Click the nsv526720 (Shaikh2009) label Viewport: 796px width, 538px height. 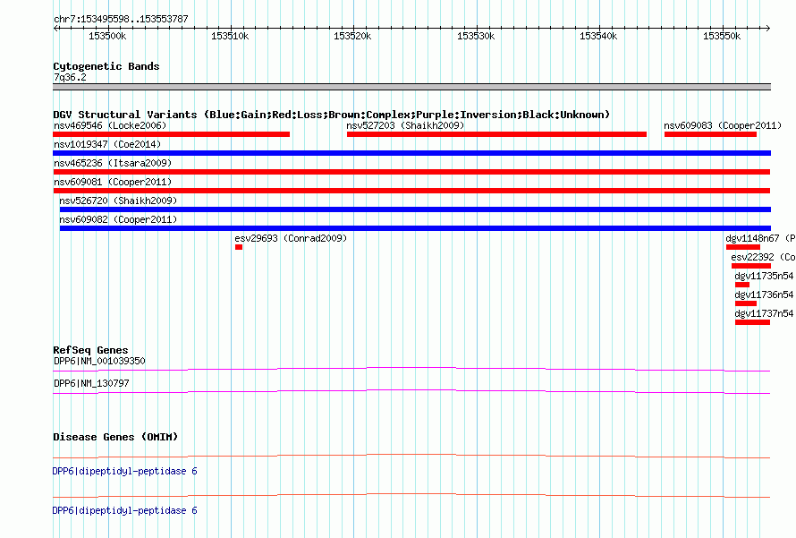118,201
